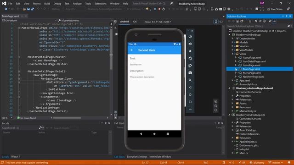Select the Android designer tab

[124, 22]
